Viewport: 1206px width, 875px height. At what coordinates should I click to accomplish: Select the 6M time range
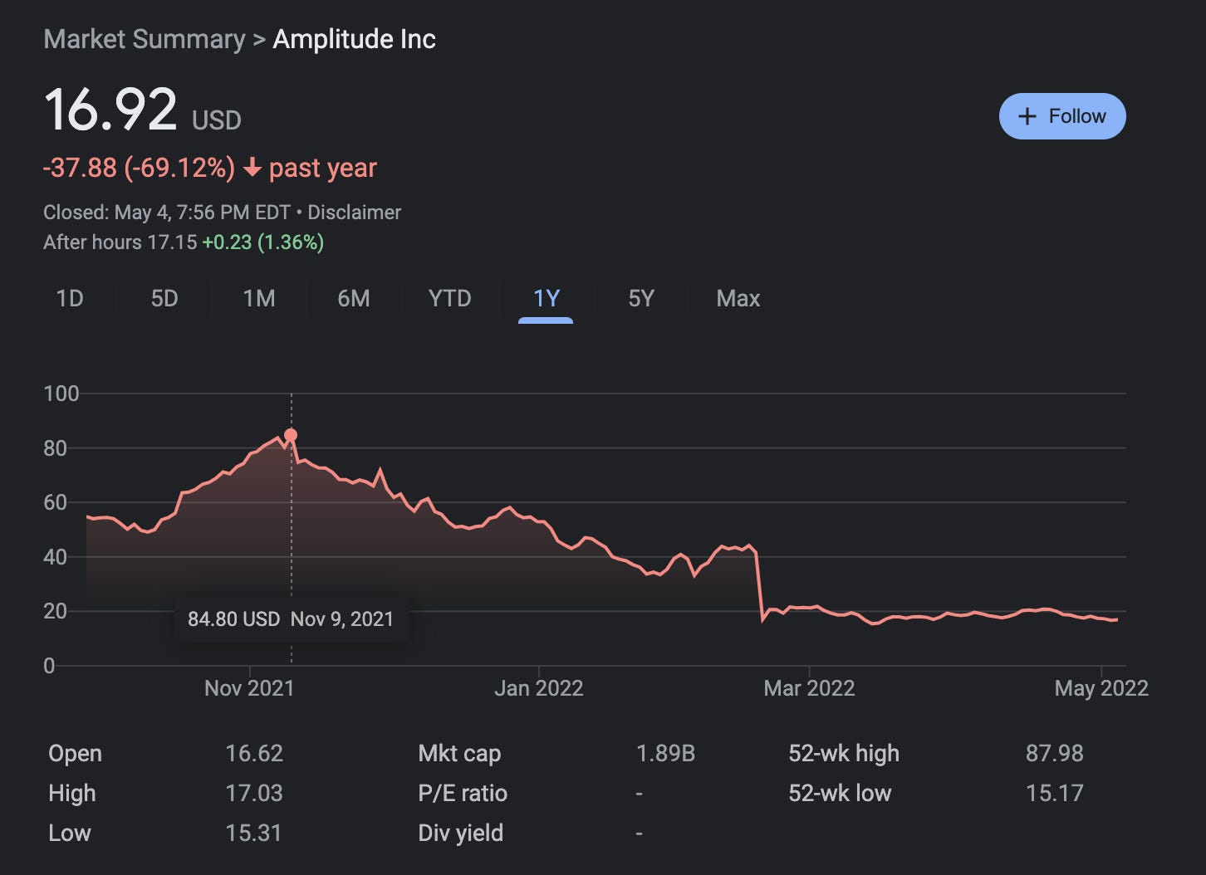coord(354,299)
